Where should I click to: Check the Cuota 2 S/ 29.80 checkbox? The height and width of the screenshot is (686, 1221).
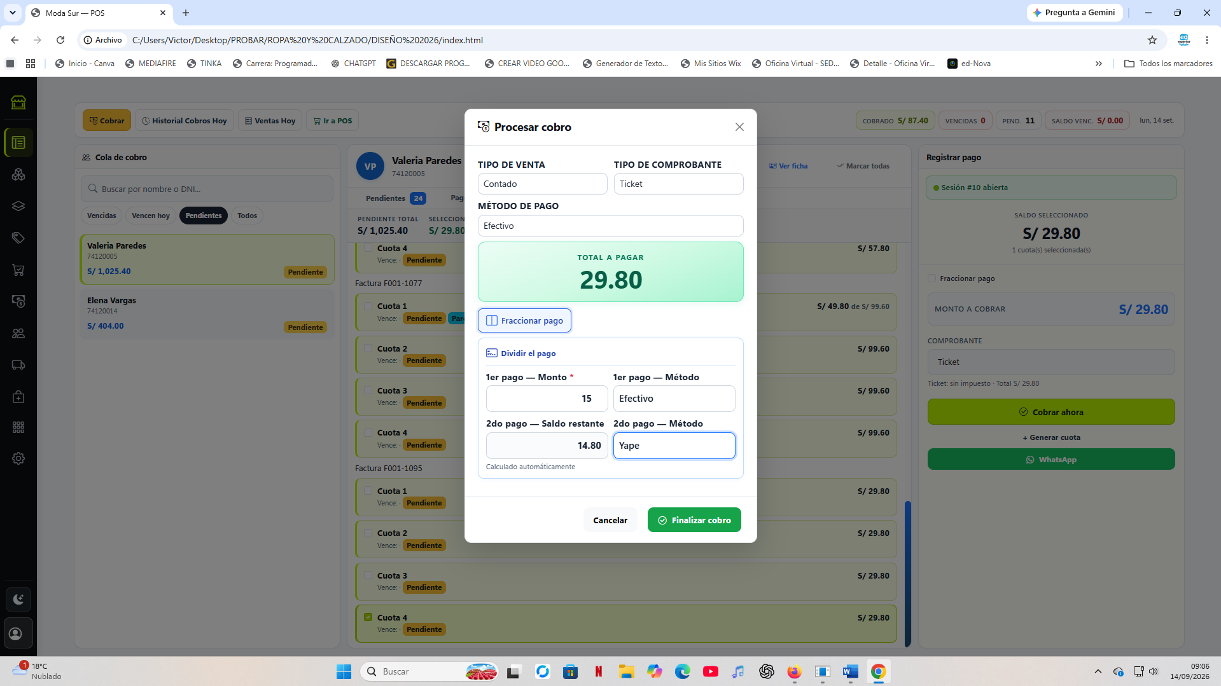[368, 532]
